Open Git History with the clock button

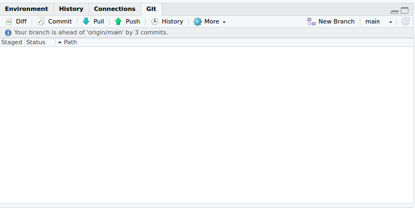pos(167,21)
